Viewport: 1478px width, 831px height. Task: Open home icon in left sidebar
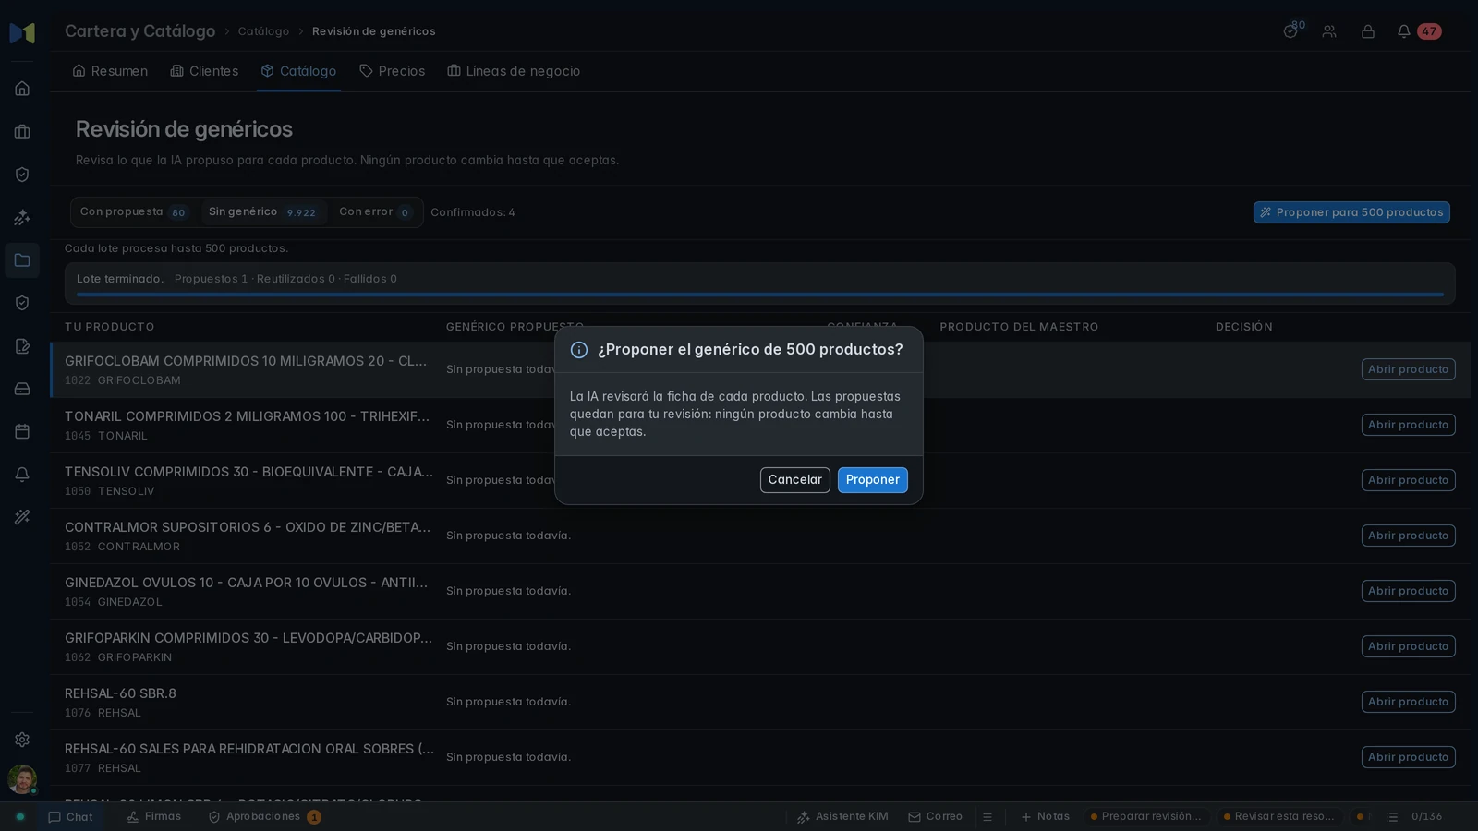pyautogui.click(x=22, y=89)
